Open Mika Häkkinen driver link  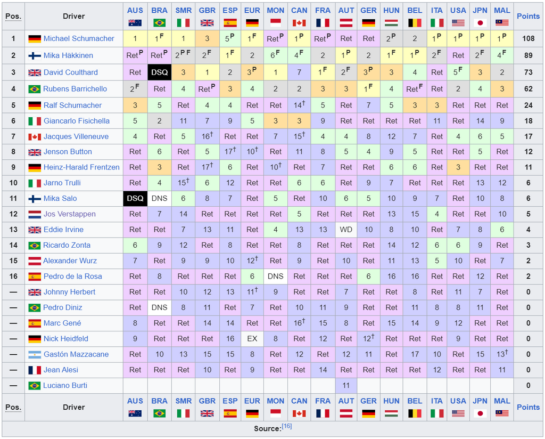pos(68,55)
